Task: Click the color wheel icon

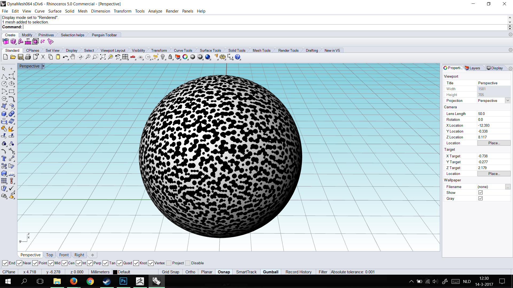Action: 185,57
